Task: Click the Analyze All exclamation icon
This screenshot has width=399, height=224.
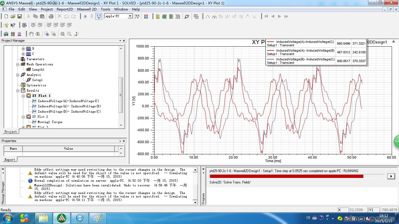Action: click(171, 16)
